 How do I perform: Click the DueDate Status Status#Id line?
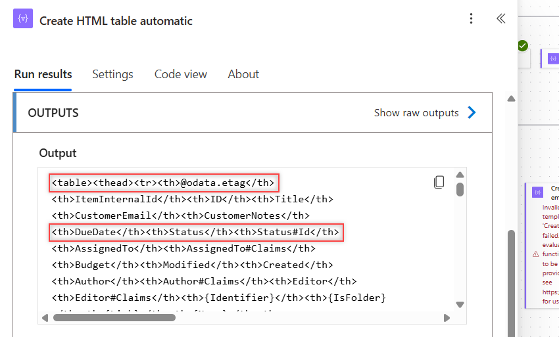(x=195, y=232)
